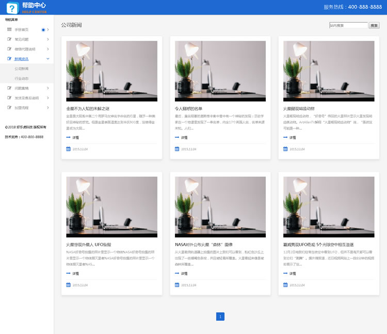Open the article title NASA对外公布火星"森林"图像

(x=204, y=245)
